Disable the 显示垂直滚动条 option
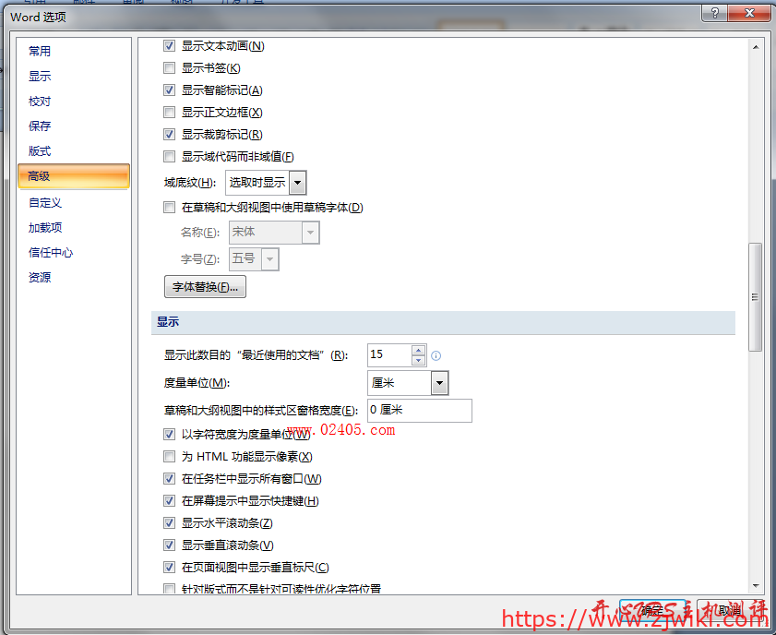Screen dimensions: 776x635 click(x=169, y=545)
